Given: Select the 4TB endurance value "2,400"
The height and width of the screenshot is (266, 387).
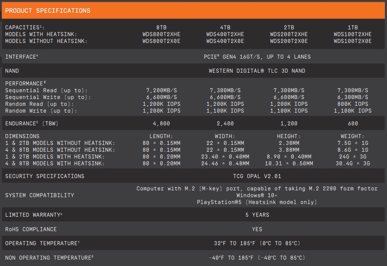Looking at the screenshot, I should click(225, 124).
